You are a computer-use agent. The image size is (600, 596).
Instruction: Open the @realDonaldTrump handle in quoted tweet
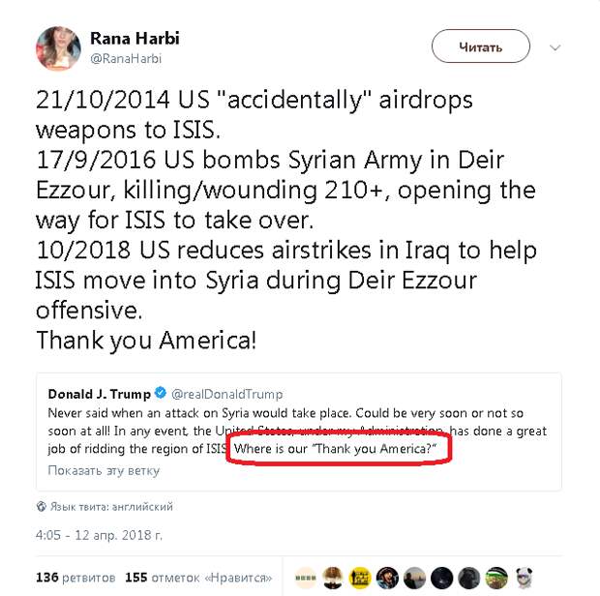coord(226,395)
